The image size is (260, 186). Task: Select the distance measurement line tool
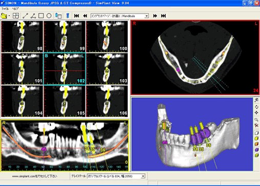point(26,16)
